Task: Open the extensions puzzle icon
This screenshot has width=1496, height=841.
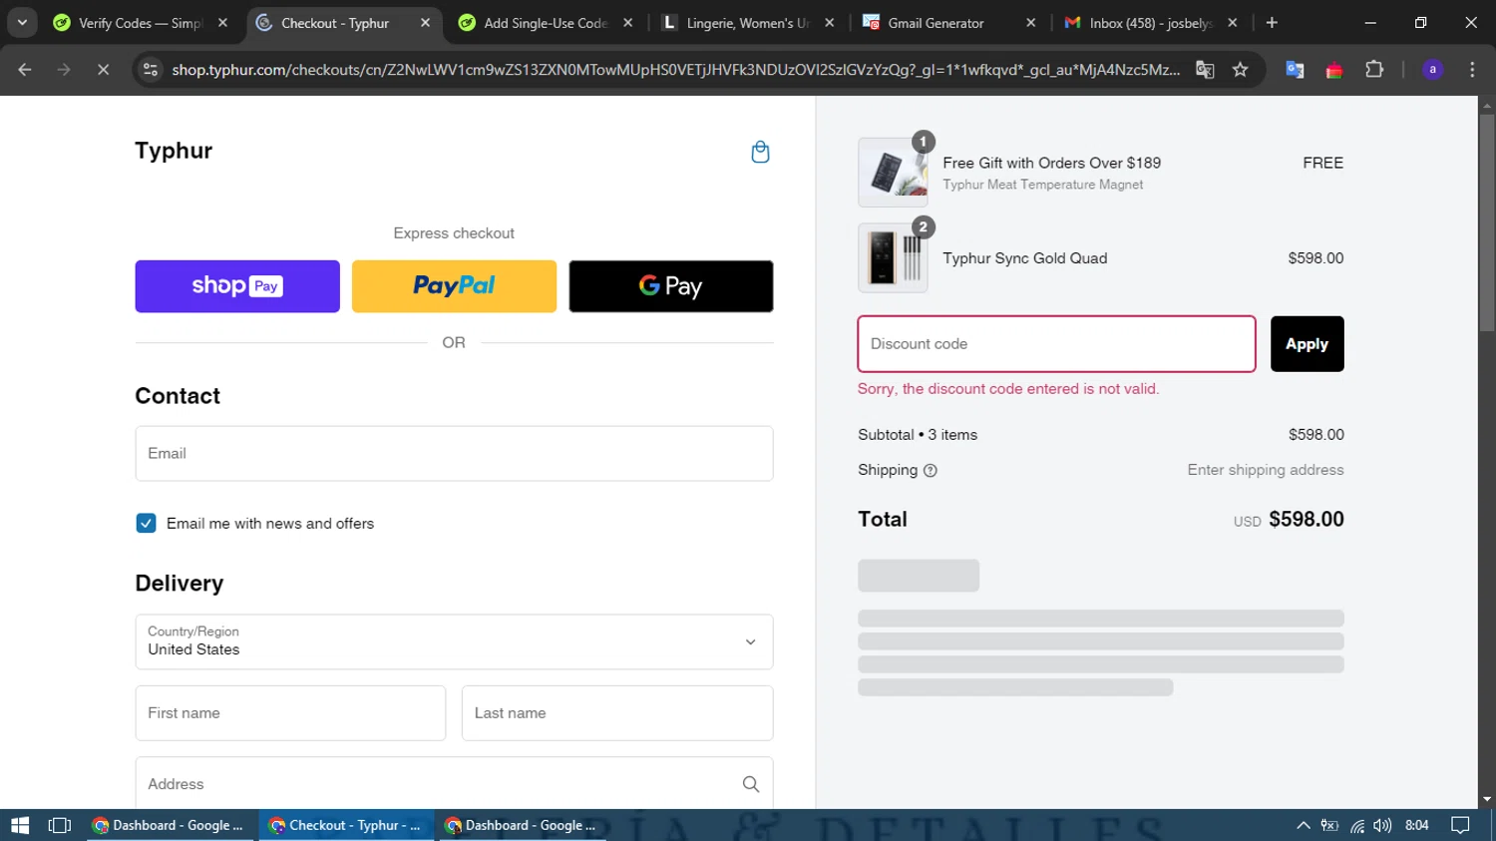Action: coord(1374,69)
